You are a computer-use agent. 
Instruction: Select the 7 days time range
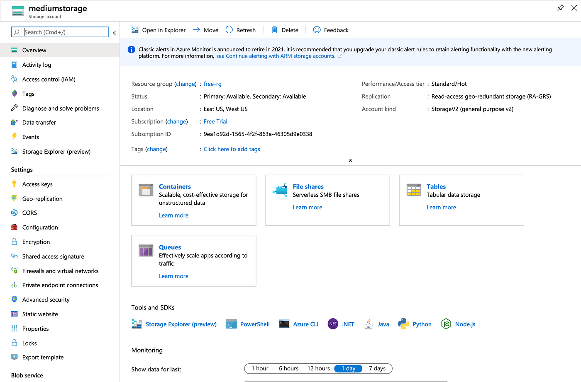point(377,368)
